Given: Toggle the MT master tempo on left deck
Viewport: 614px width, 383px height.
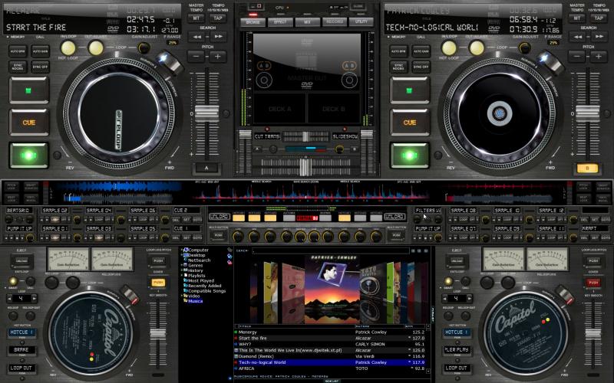Looking at the screenshot, I should [196, 17].
